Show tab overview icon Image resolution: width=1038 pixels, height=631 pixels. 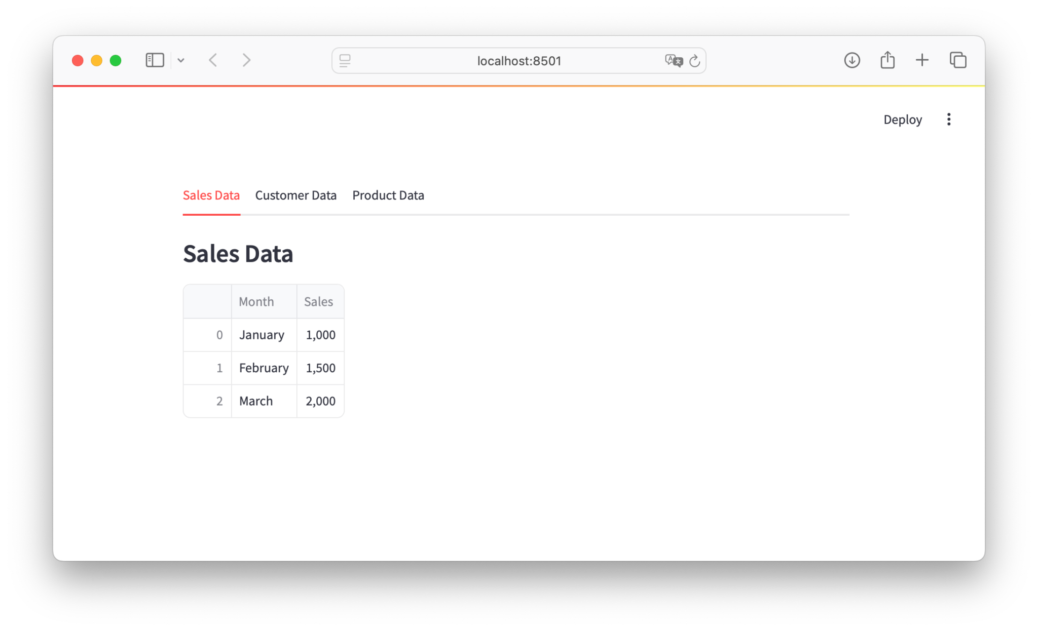[957, 60]
